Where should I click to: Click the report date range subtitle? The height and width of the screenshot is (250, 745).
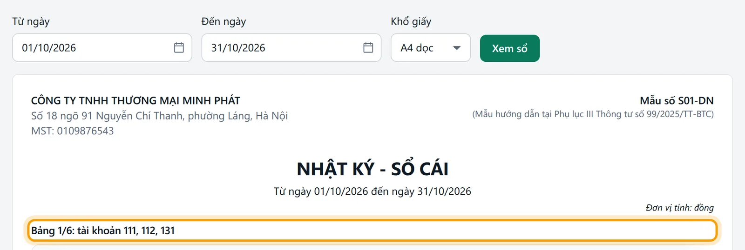(x=372, y=191)
